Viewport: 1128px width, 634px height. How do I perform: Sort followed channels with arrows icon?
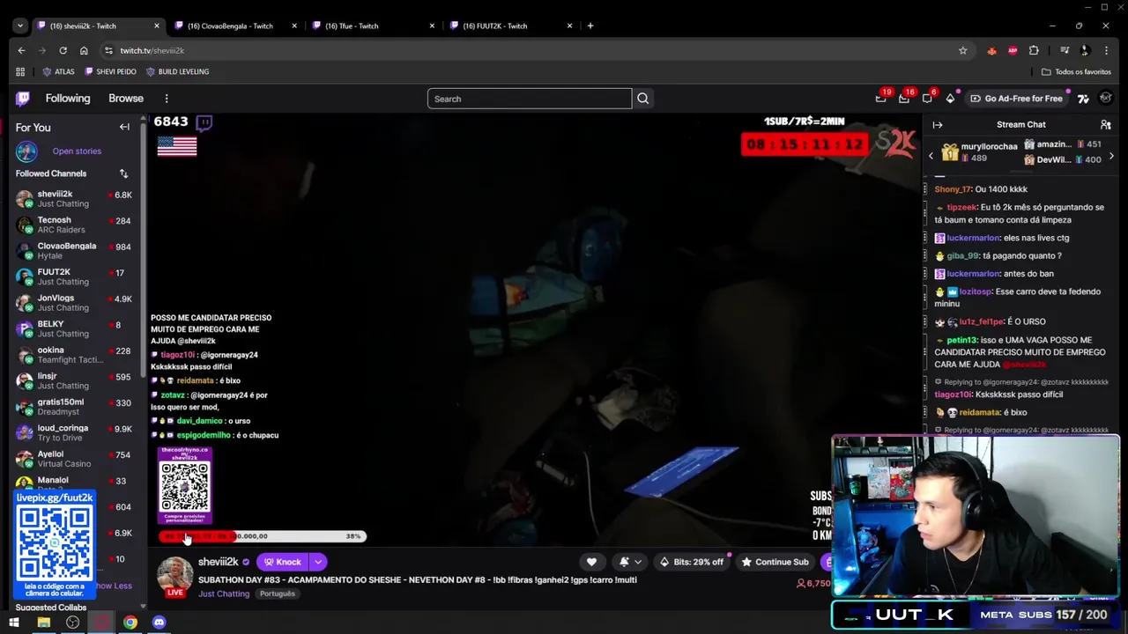pos(123,173)
